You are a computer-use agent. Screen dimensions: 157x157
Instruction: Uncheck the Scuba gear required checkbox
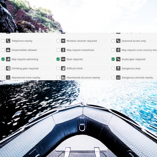point(113,59)
